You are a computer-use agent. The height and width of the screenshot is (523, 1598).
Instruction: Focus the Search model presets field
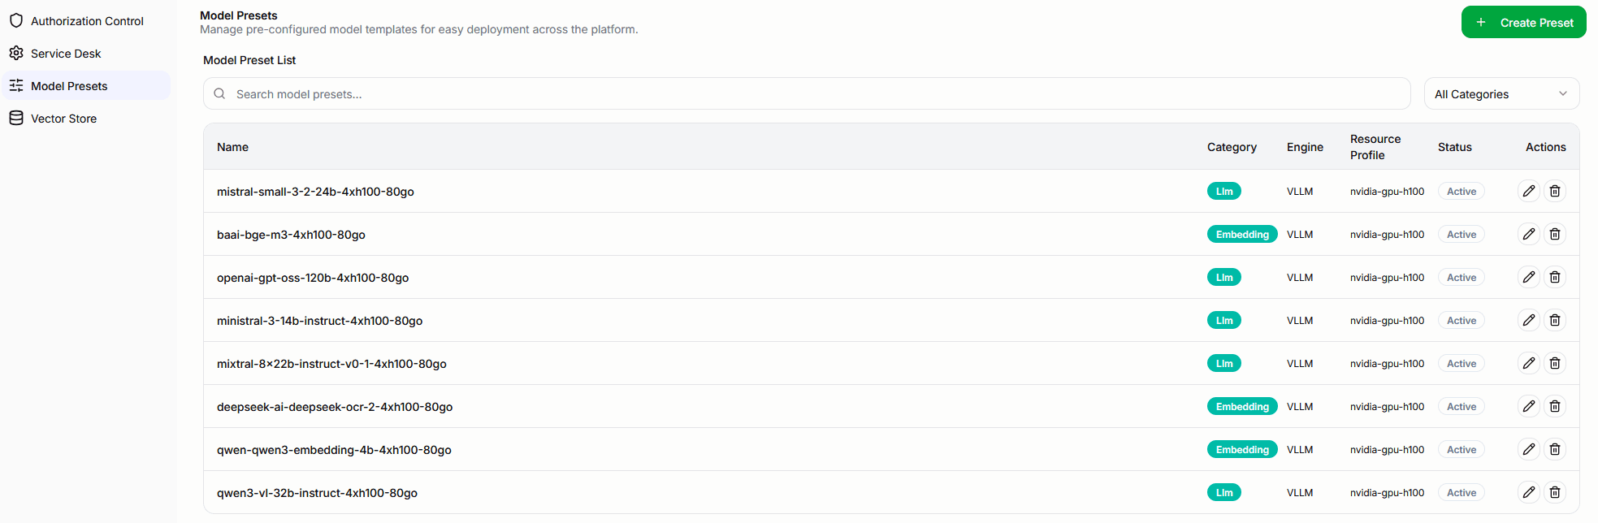coord(807,93)
